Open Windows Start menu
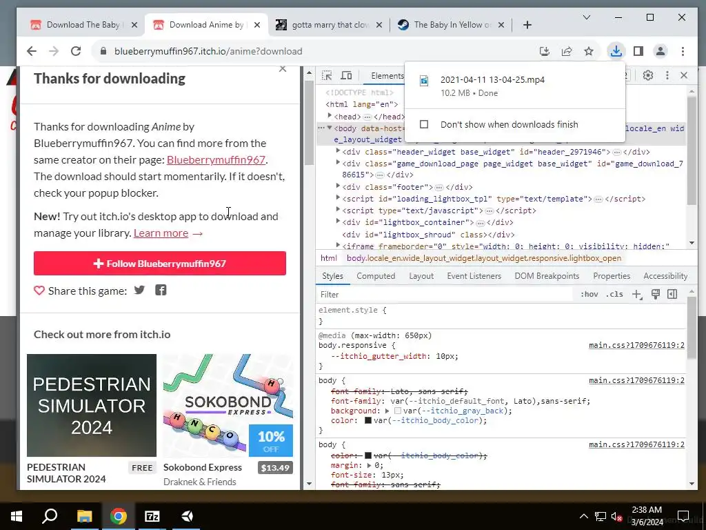Image resolution: width=706 pixels, height=530 pixels. coord(17,516)
